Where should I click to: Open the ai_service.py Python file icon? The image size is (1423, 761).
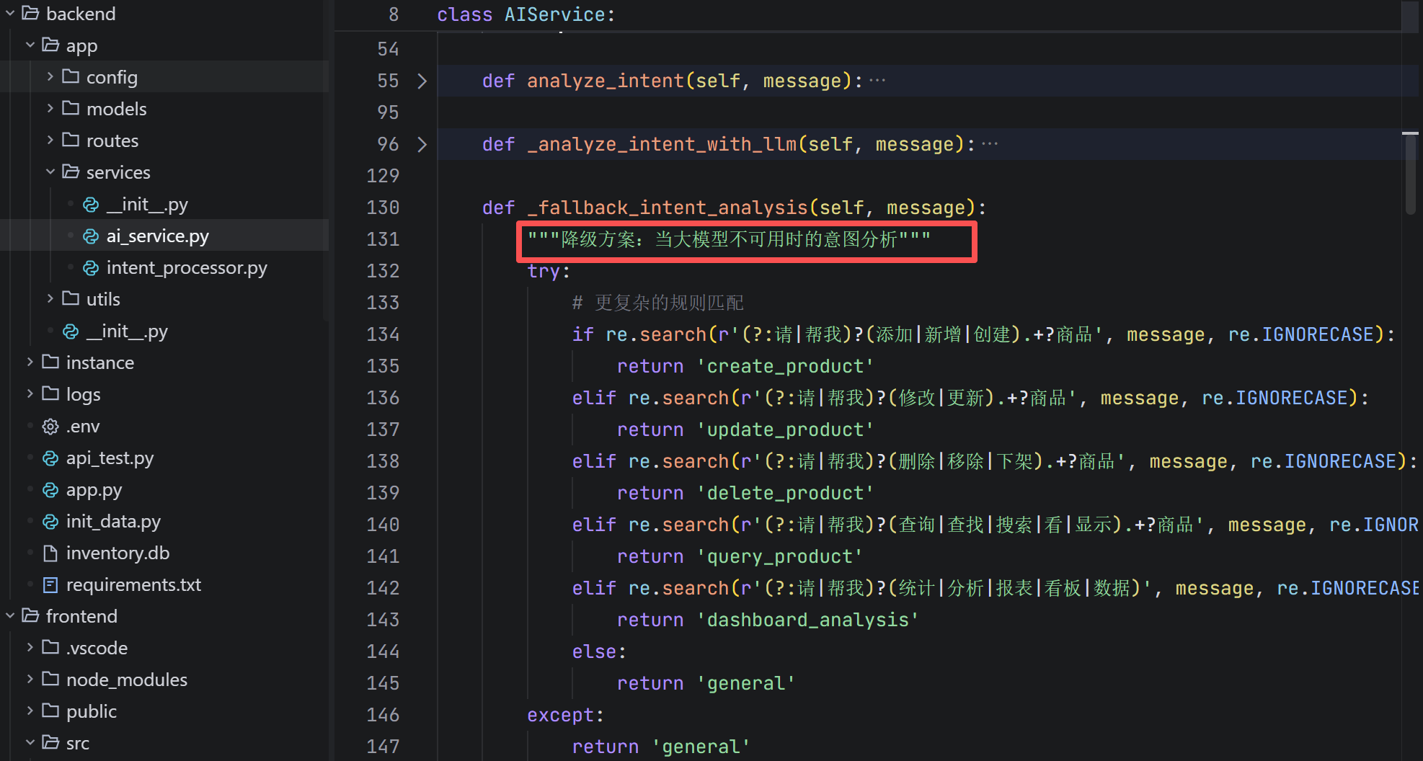91,236
